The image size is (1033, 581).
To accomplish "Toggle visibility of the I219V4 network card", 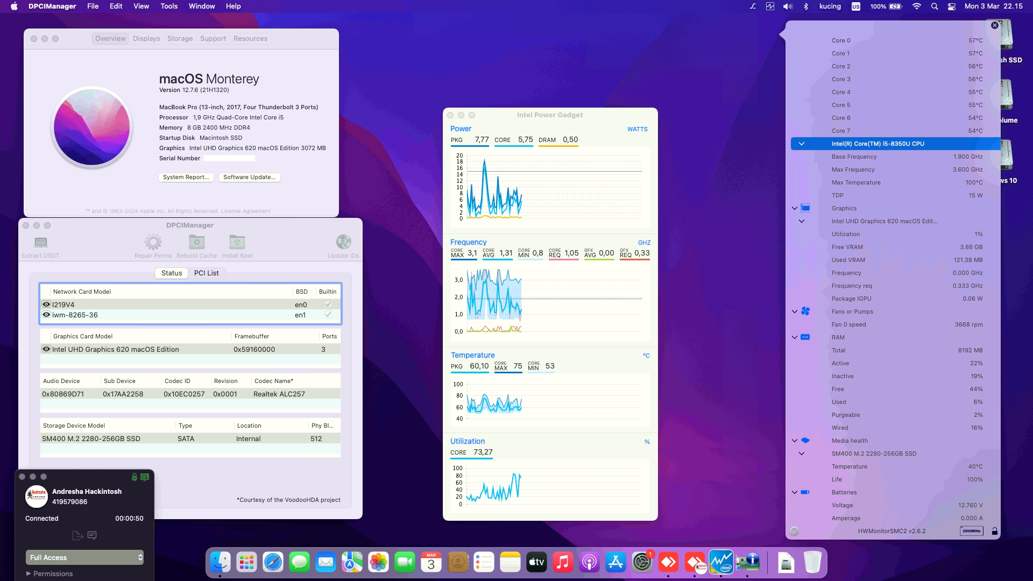I will coord(46,304).
